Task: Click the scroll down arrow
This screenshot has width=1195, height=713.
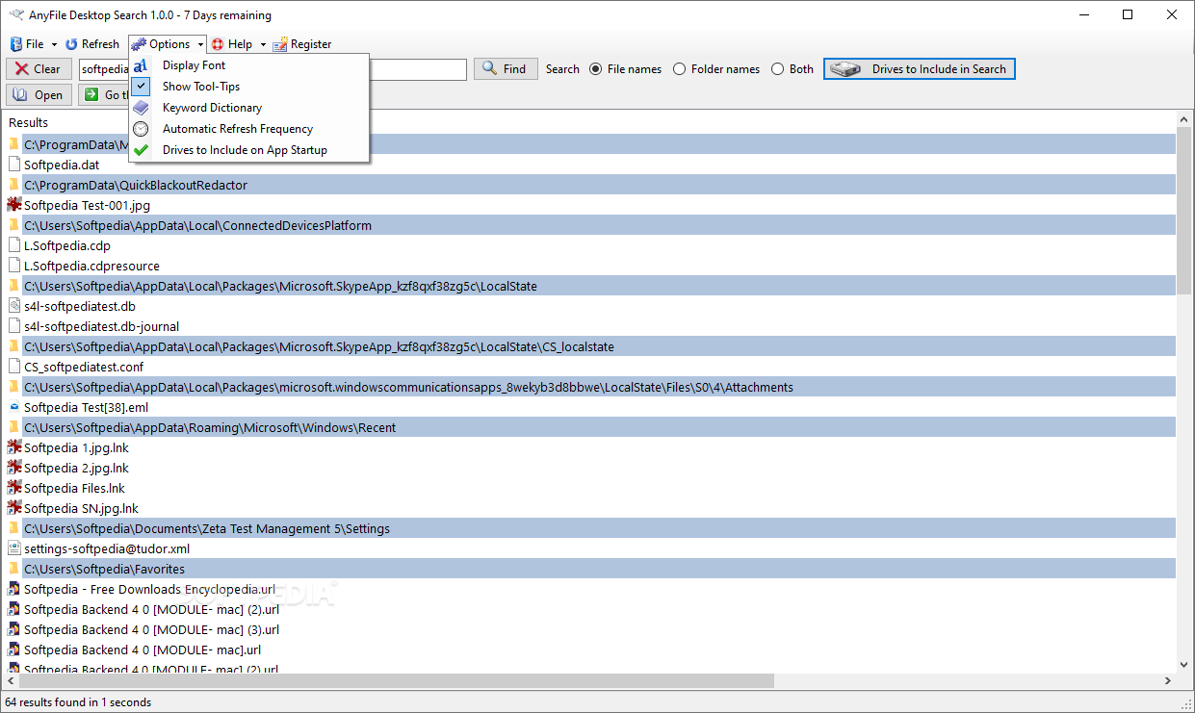Action: [1184, 664]
